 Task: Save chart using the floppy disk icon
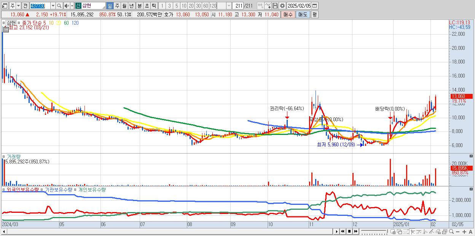click(x=275, y=6)
